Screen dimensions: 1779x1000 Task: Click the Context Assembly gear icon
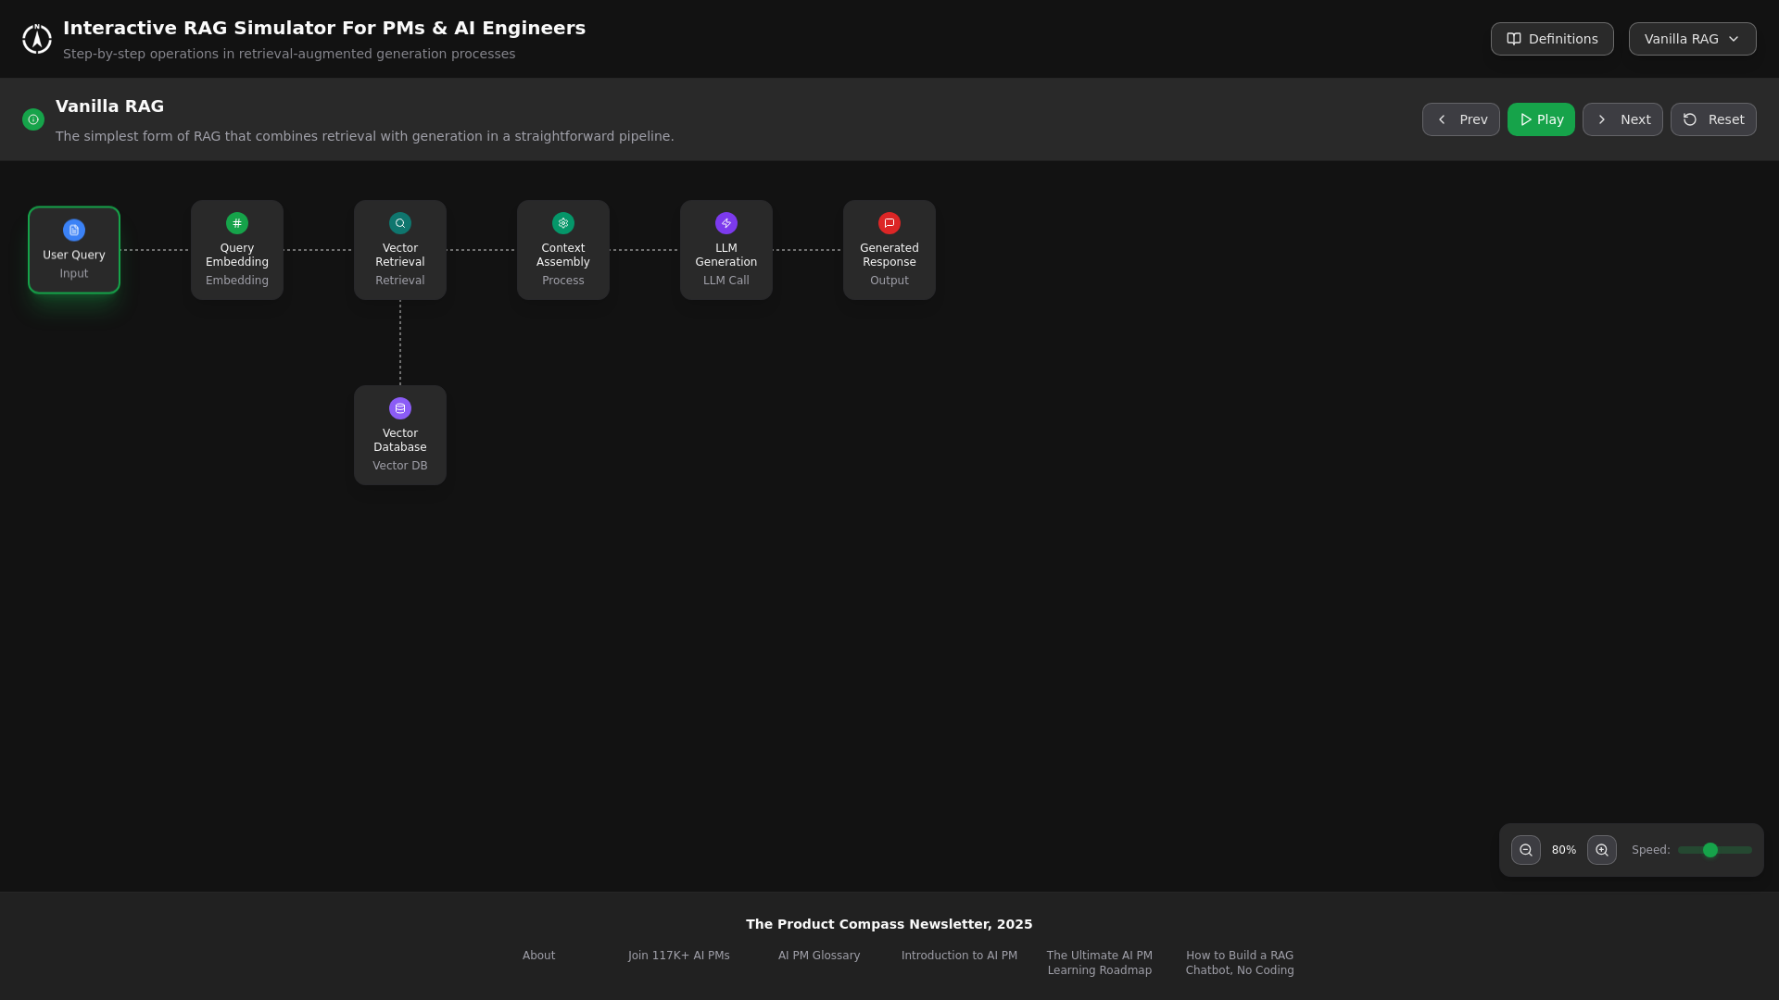(562, 223)
